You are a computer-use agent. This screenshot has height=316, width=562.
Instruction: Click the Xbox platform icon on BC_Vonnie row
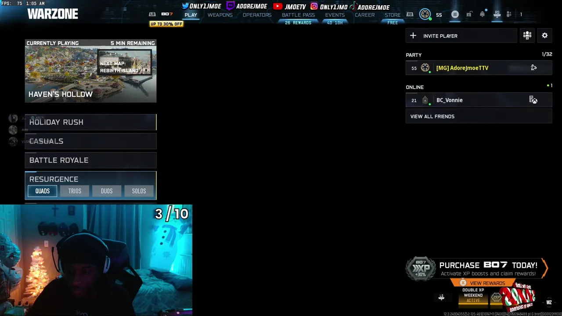click(x=533, y=100)
